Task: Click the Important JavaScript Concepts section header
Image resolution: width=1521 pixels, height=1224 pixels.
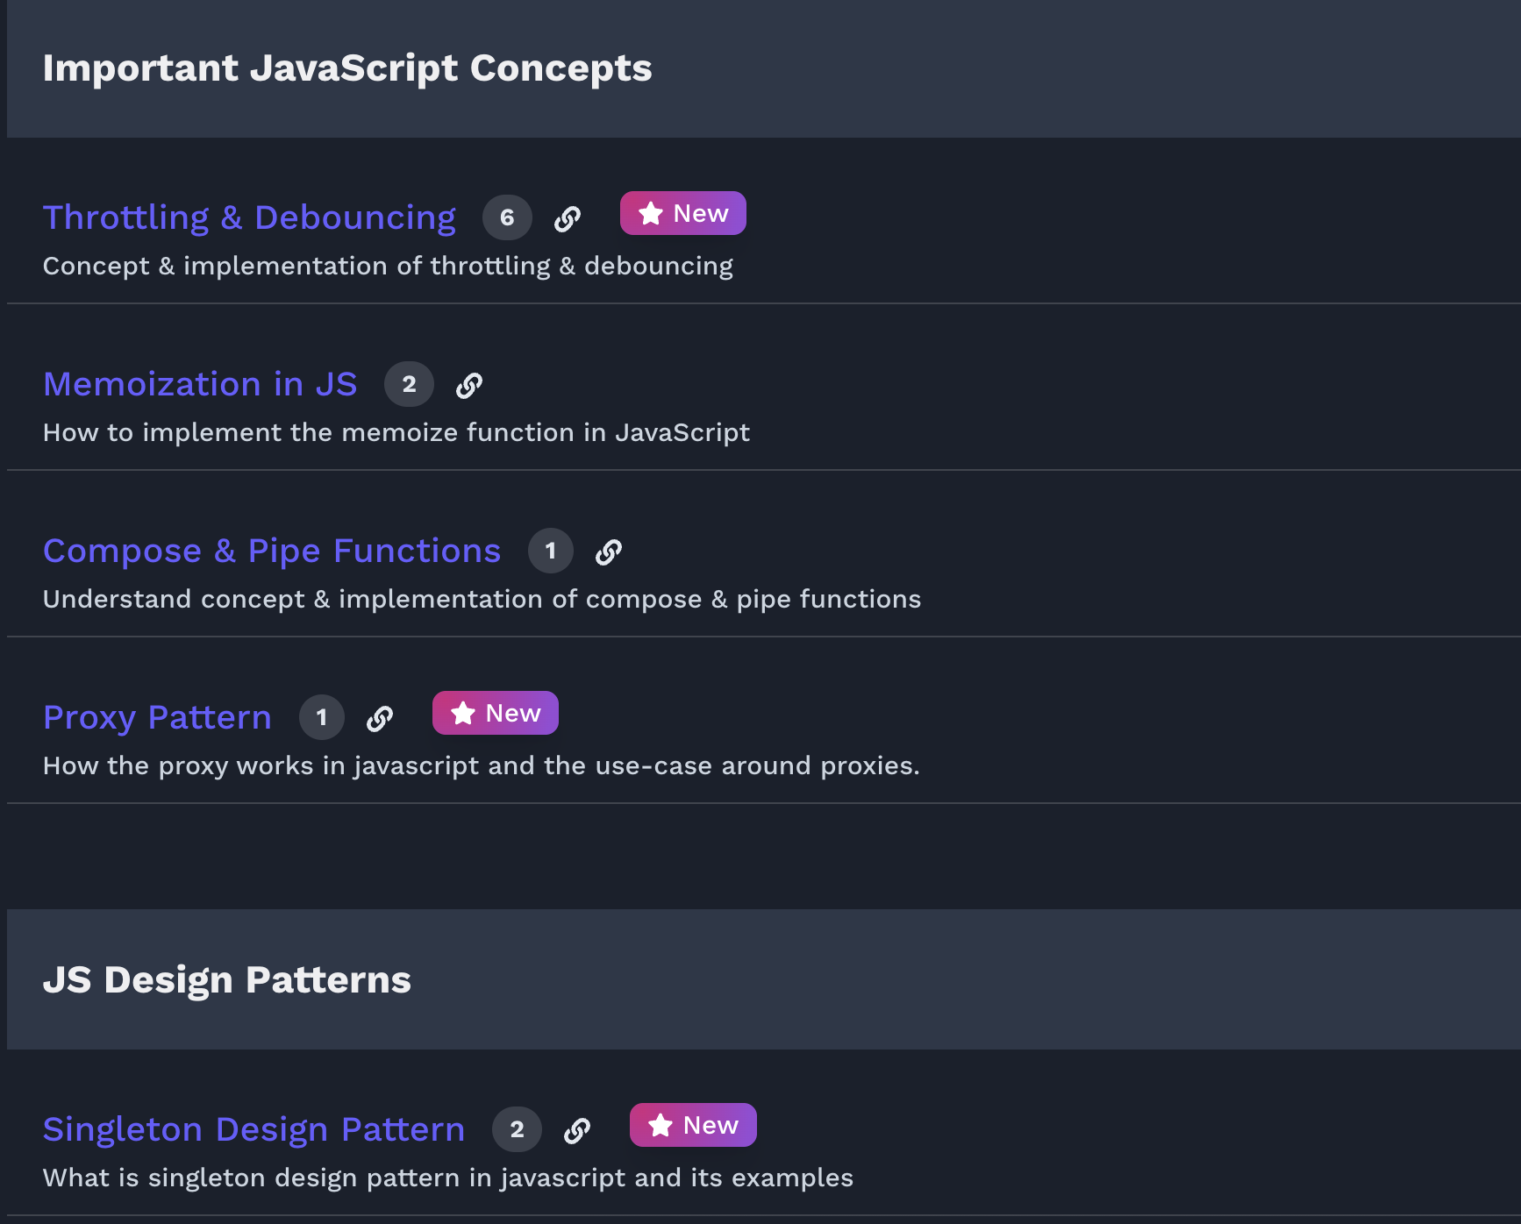Action: pyautogui.click(x=347, y=68)
